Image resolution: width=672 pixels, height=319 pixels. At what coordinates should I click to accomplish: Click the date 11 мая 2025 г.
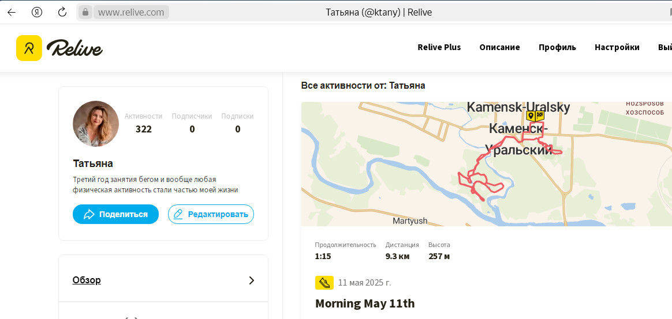[364, 283]
